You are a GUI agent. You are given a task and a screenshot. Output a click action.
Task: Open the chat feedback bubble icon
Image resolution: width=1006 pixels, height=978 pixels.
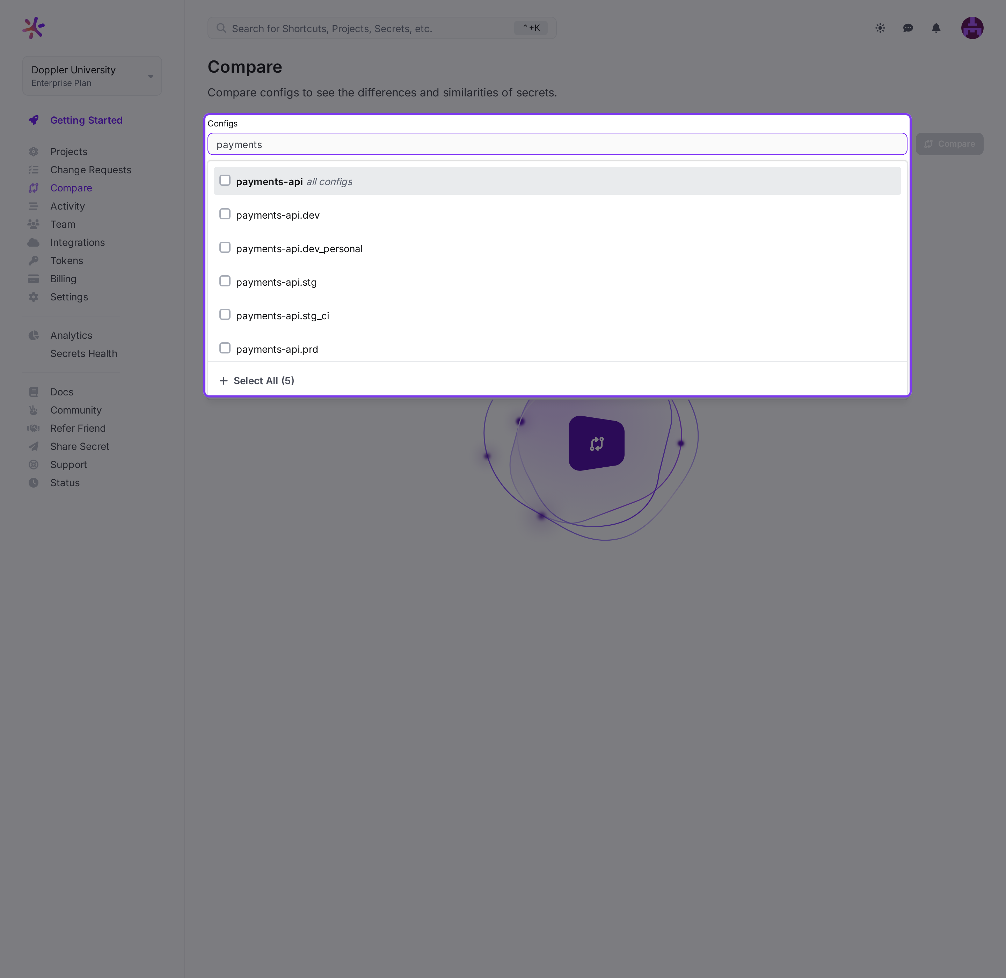tap(908, 28)
